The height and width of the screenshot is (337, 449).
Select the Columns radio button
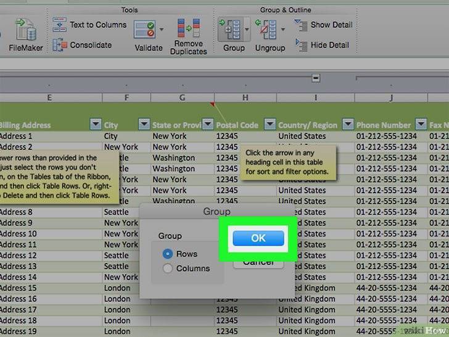(x=167, y=268)
